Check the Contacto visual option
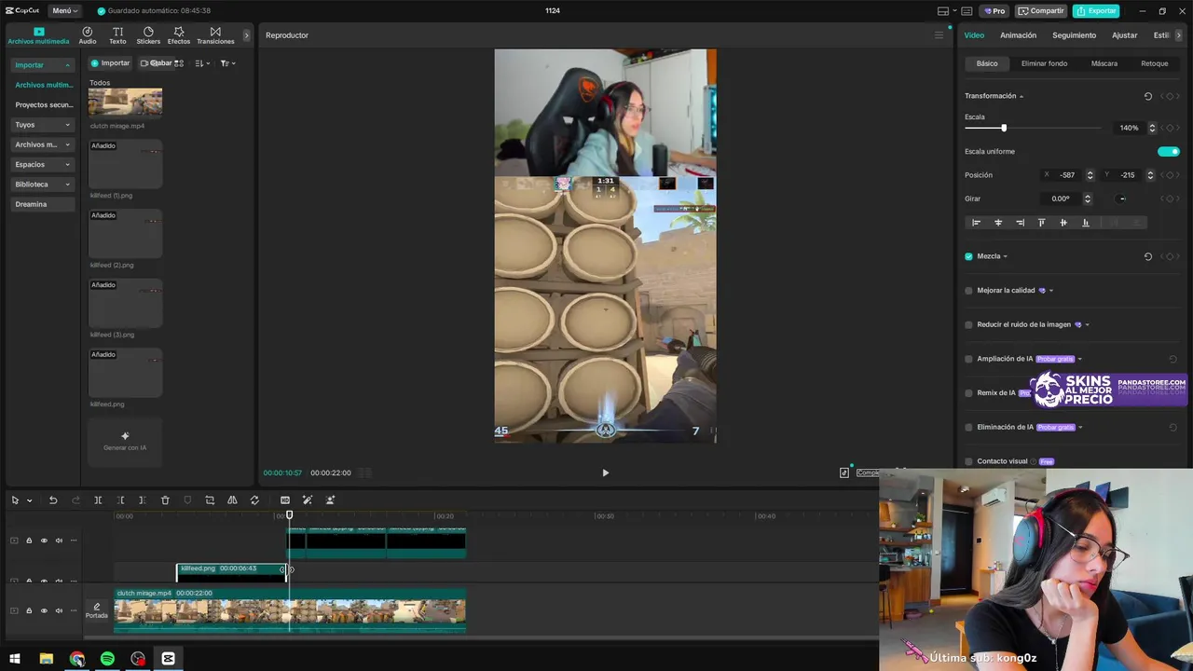Viewport: 1193px width, 671px height. click(968, 461)
